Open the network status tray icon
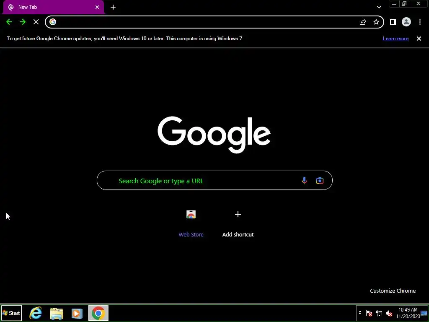429x322 pixels. click(x=379, y=313)
